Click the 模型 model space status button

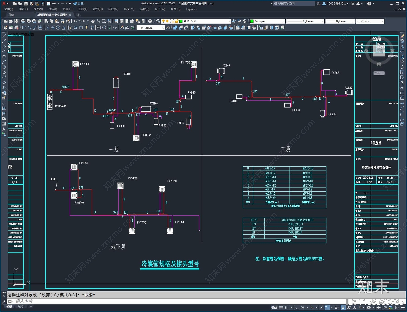click(274, 307)
